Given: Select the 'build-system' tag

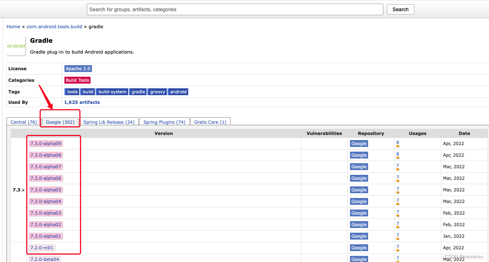Looking at the screenshot, I should click(113, 92).
